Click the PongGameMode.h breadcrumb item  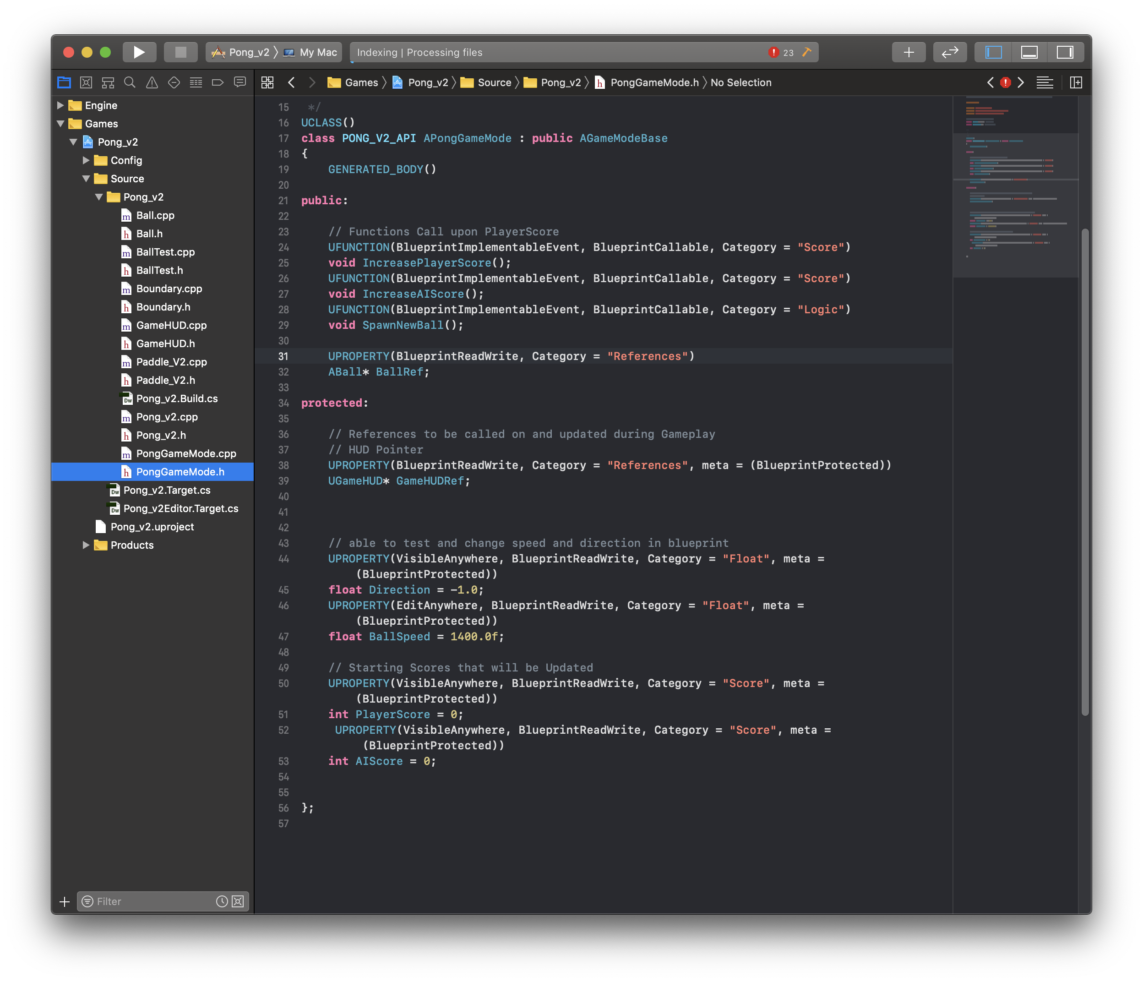coord(653,83)
